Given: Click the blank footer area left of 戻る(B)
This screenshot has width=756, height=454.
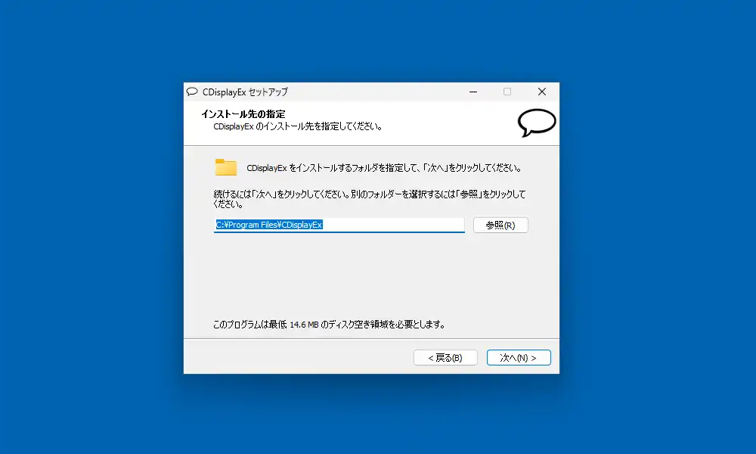Looking at the screenshot, I should tap(296, 357).
